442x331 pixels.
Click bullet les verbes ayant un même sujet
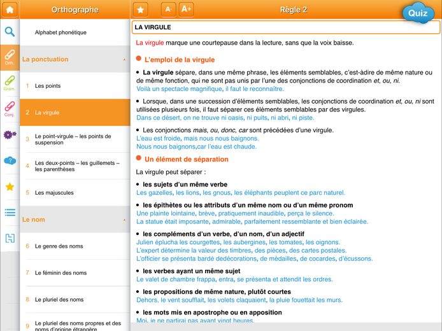point(192,271)
